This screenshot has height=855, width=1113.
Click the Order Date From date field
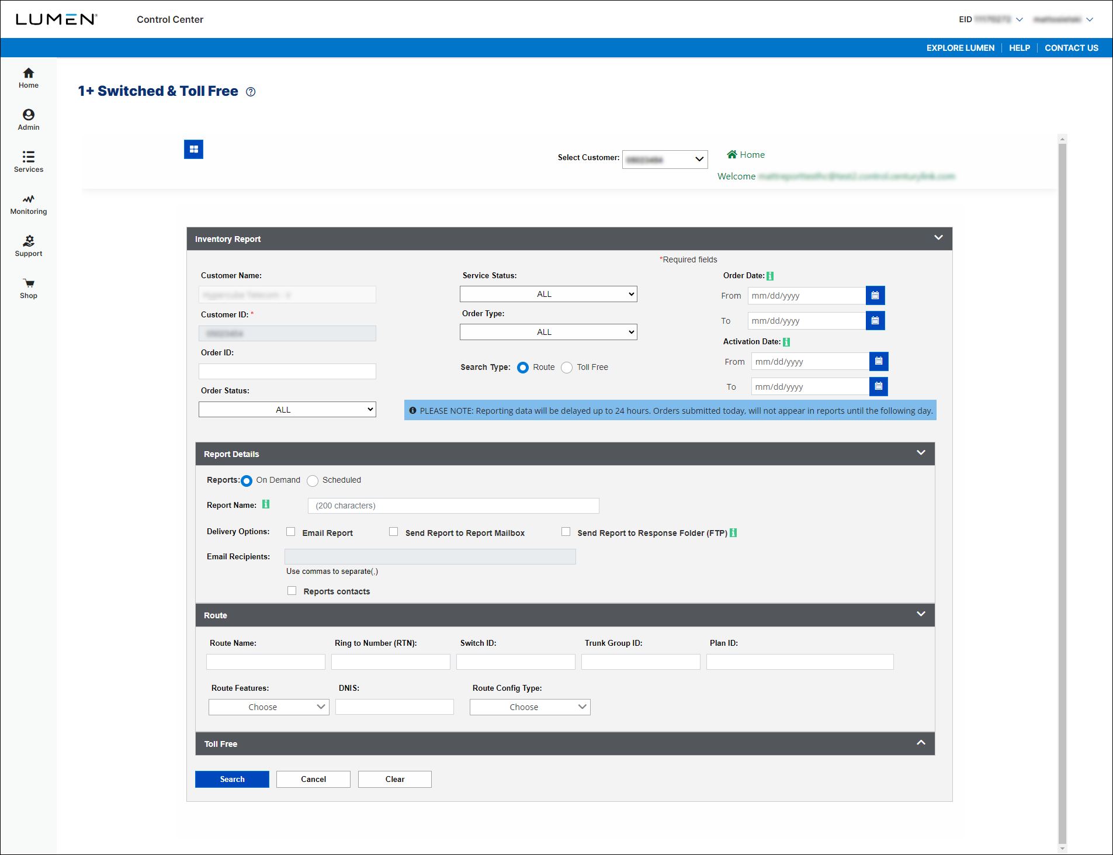click(x=807, y=296)
